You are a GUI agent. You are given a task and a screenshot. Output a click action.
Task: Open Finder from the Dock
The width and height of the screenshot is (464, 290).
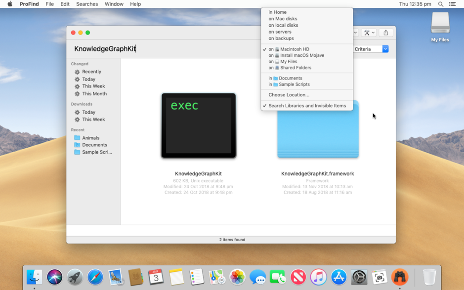pyautogui.click(x=34, y=277)
